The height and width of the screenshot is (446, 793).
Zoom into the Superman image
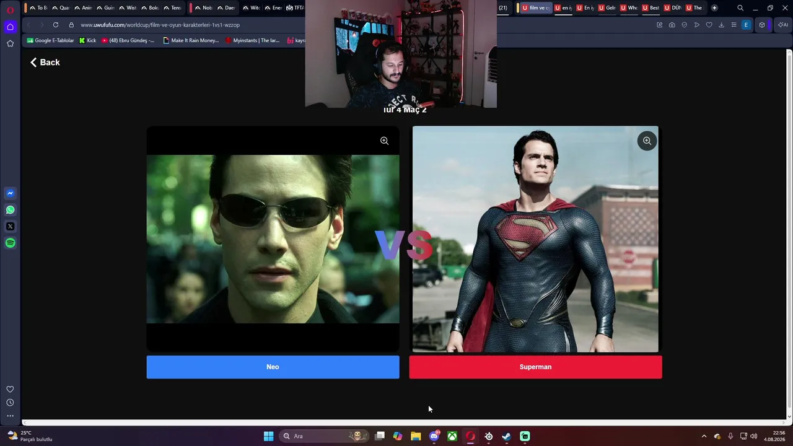647,141
